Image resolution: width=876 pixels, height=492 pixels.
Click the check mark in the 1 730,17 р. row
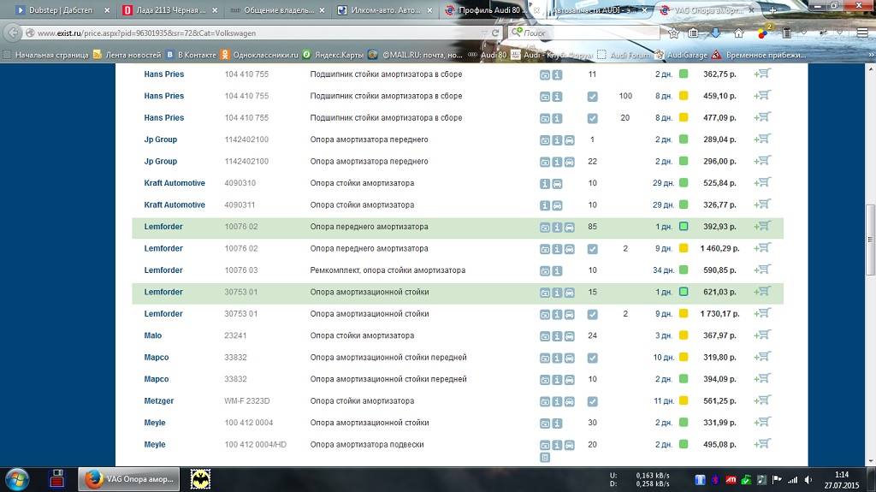pyautogui.click(x=592, y=315)
